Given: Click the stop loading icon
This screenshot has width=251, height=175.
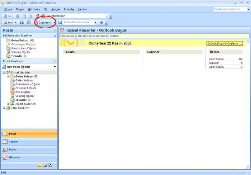Looking at the screenshot, I should 24,16.
